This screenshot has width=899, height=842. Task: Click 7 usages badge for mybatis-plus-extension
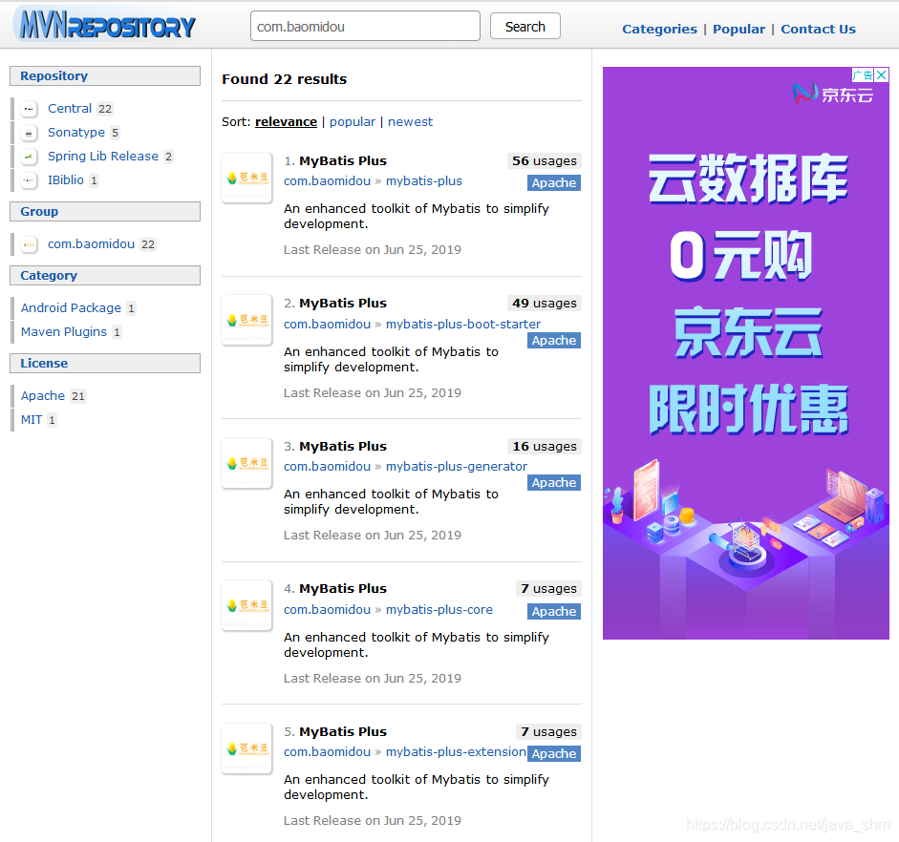tap(548, 732)
